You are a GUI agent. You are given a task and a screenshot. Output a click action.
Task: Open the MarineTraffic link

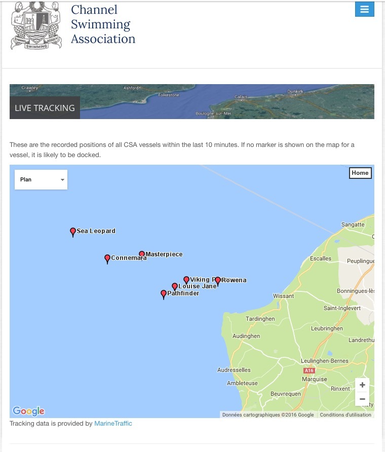click(x=113, y=424)
